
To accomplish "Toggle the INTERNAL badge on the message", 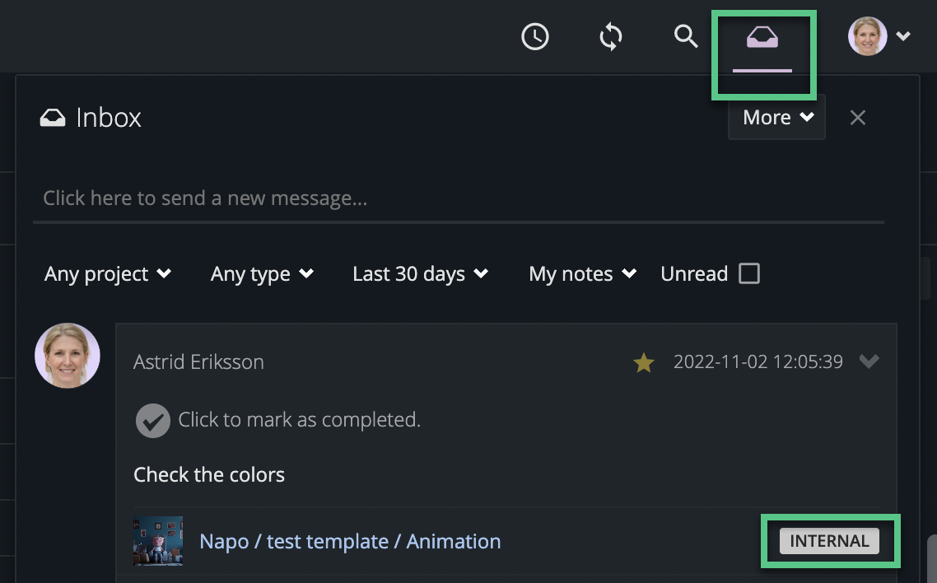I will coord(829,541).
